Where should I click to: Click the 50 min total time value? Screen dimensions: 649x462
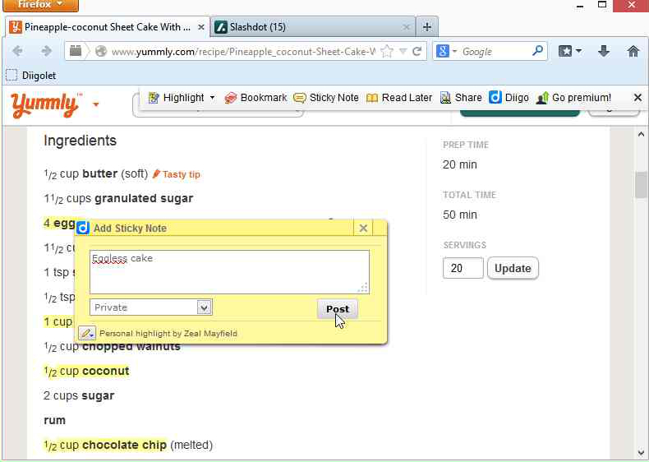pyautogui.click(x=460, y=215)
